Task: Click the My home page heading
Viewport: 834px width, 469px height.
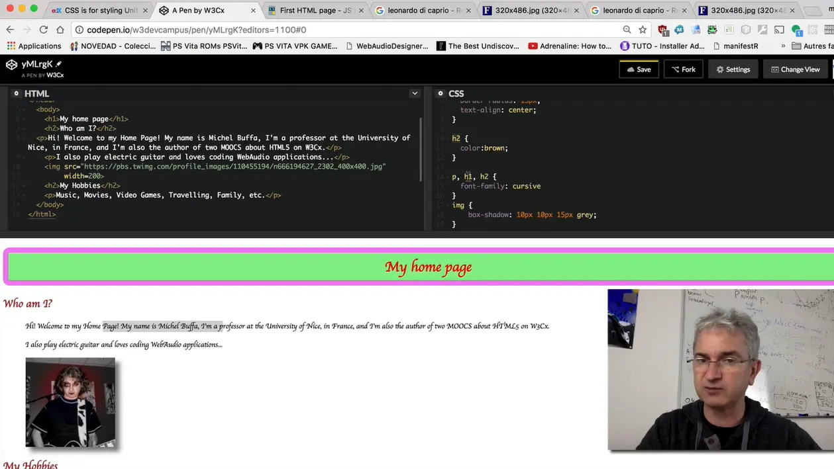Action: [x=428, y=267]
